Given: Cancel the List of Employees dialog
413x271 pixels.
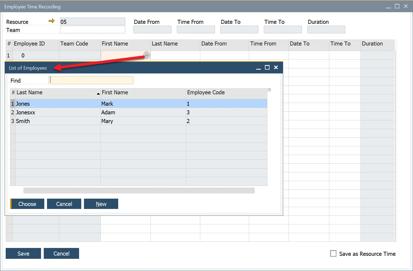Looking at the screenshot, I should (x=64, y=204).
